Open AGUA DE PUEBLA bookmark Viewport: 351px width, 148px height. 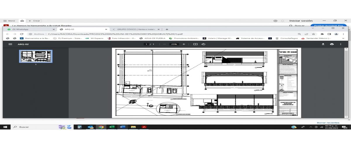(152, 38)
